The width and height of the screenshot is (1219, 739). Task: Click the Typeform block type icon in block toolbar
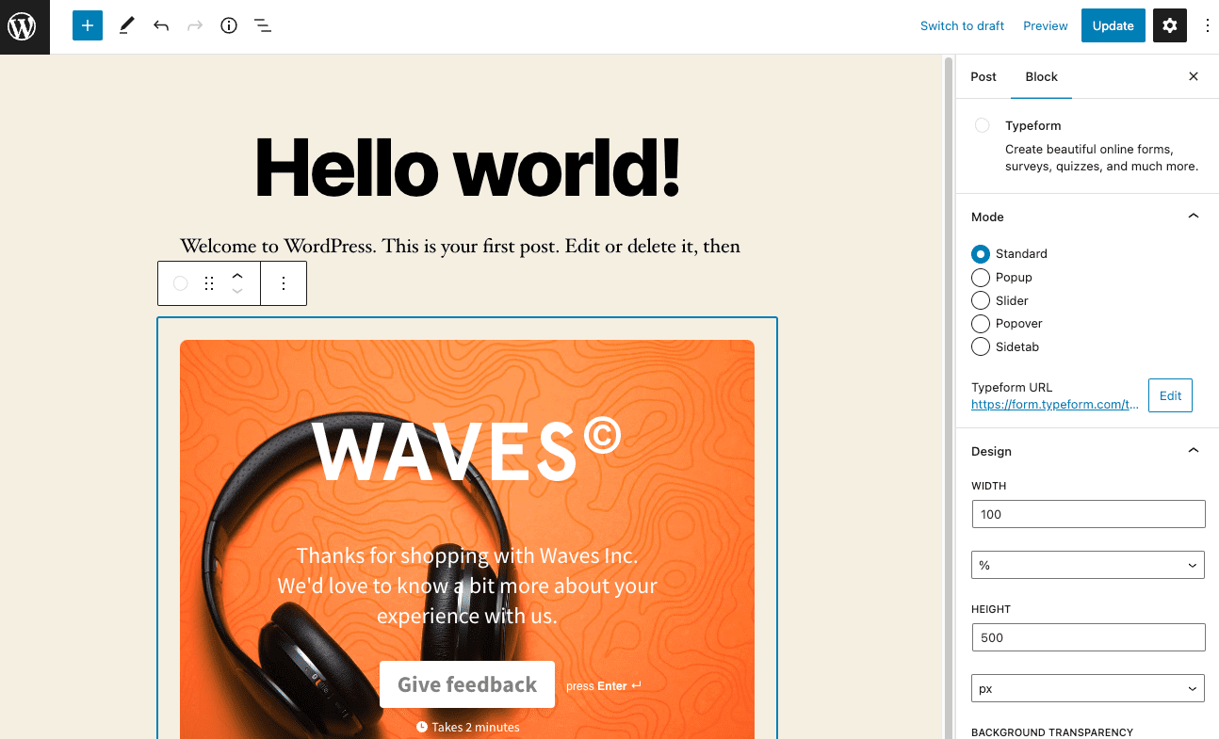pos(181,283)
